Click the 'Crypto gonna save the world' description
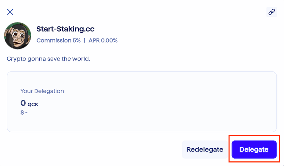284x166 pixels. click(48, 59)
